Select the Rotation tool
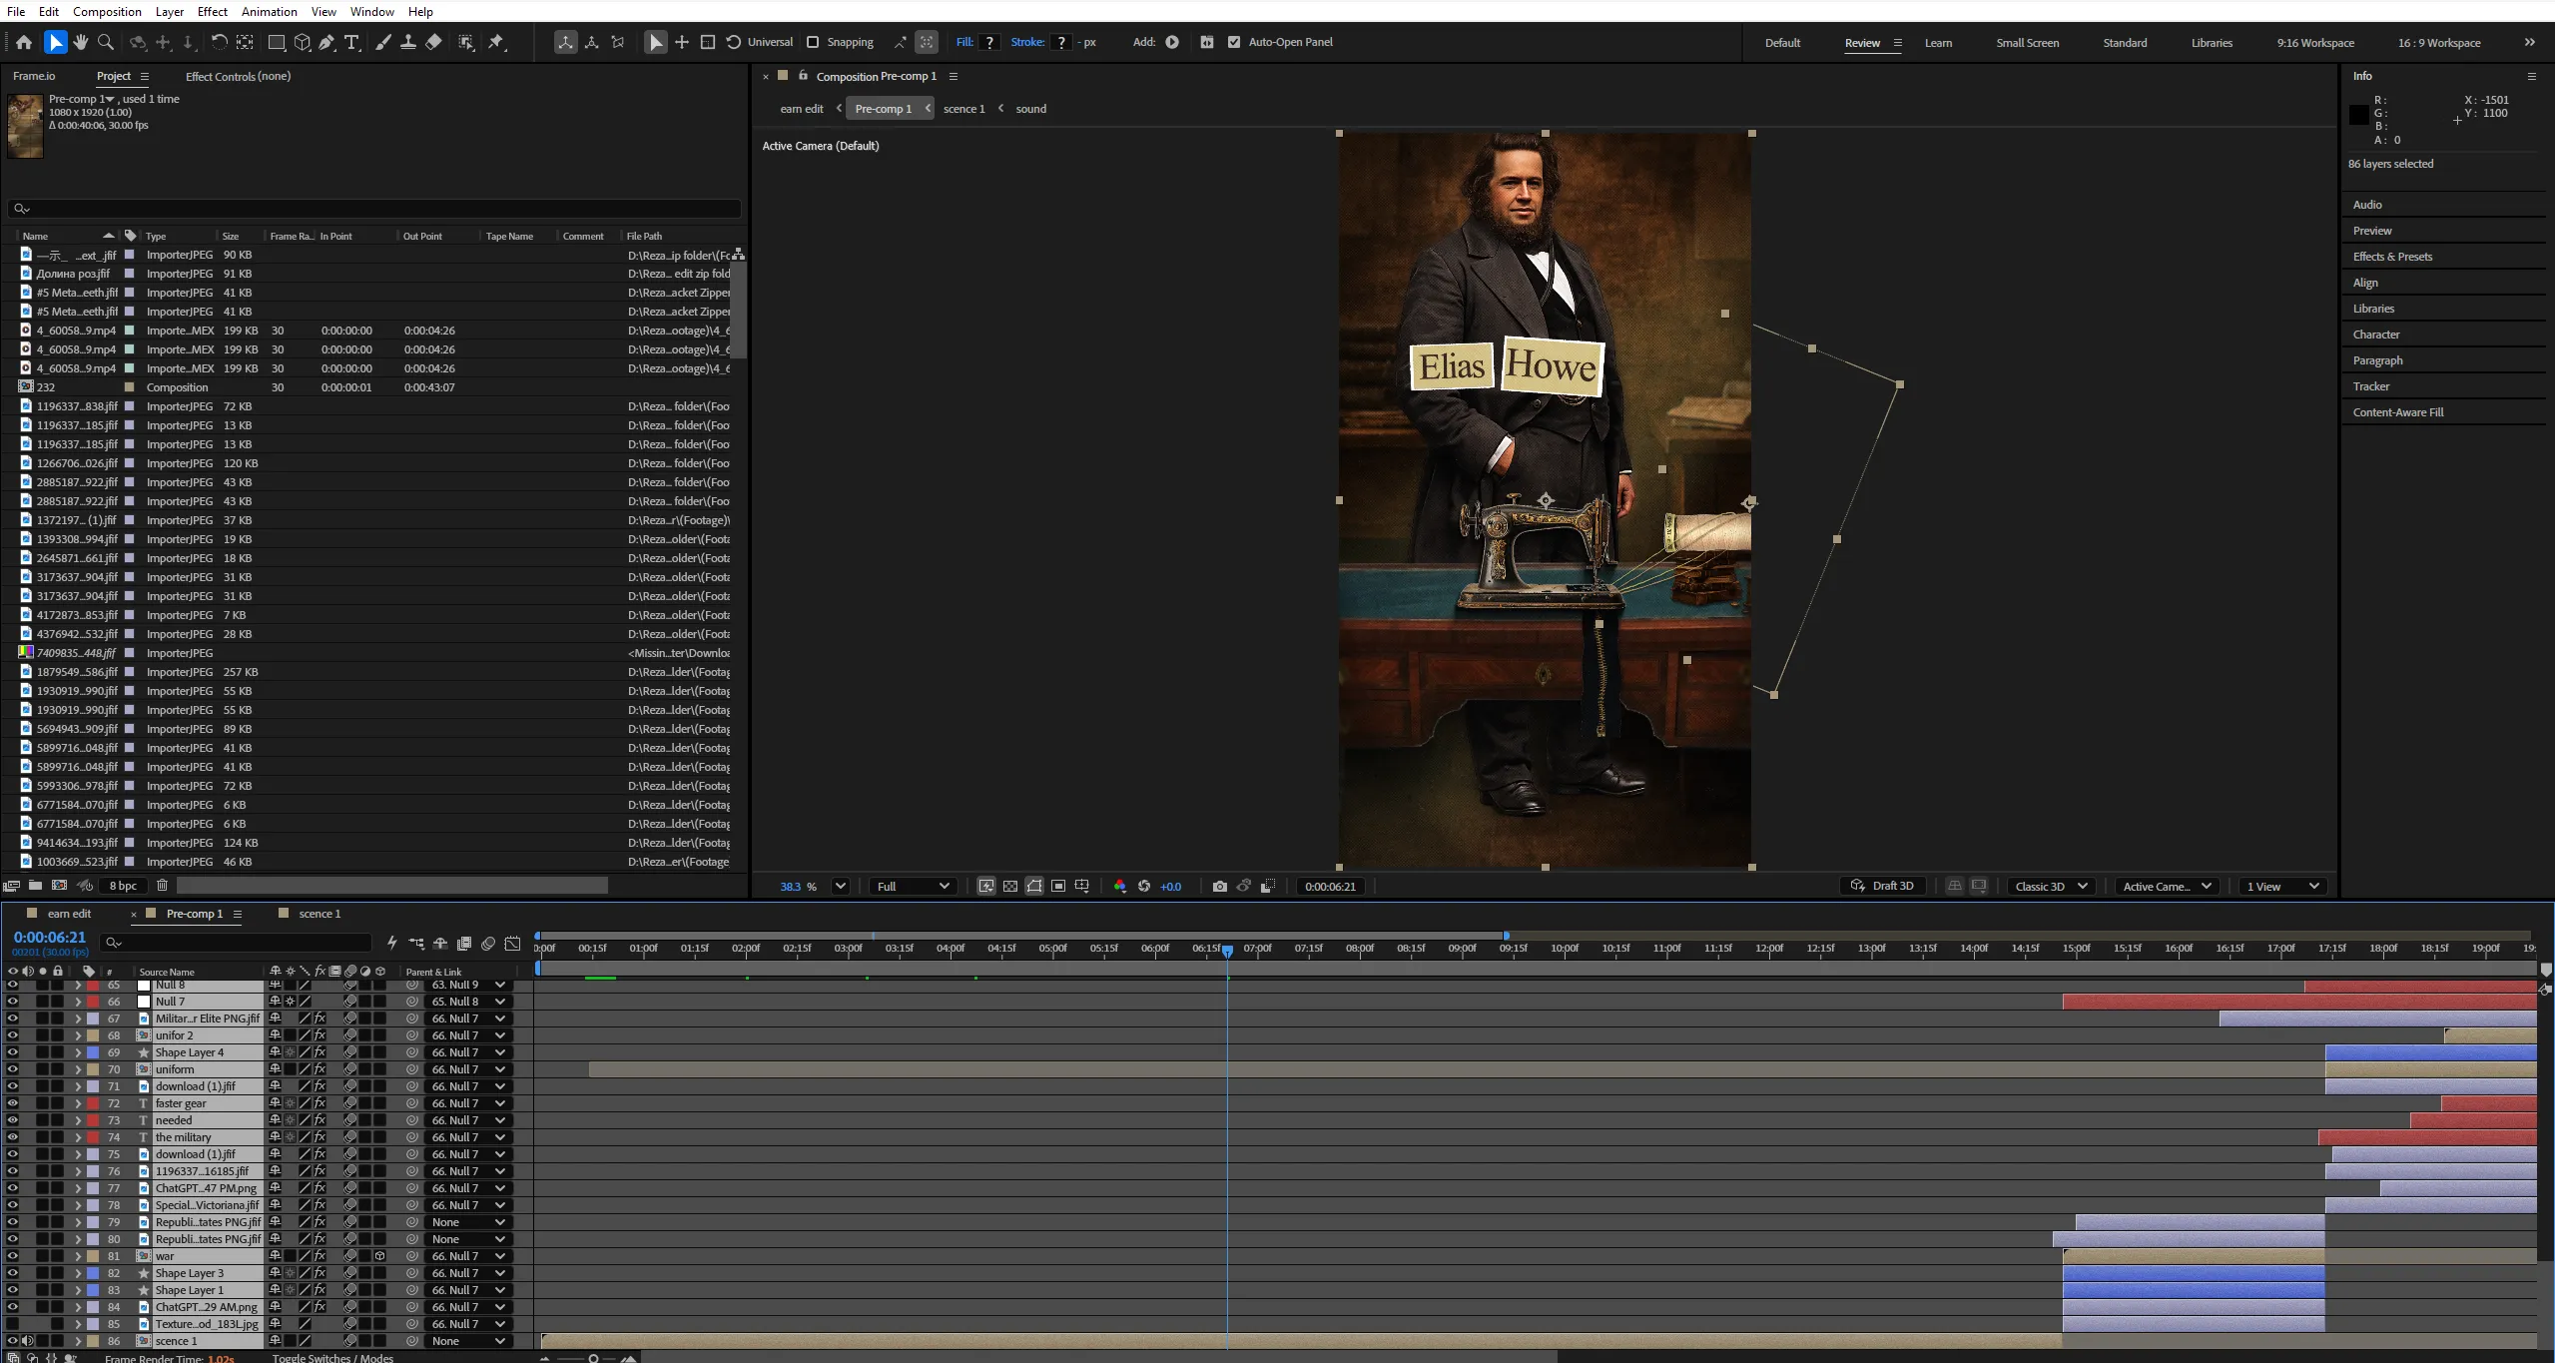Image resolution: width=2555 pixels, height=1363 pixels. point(219,42)
